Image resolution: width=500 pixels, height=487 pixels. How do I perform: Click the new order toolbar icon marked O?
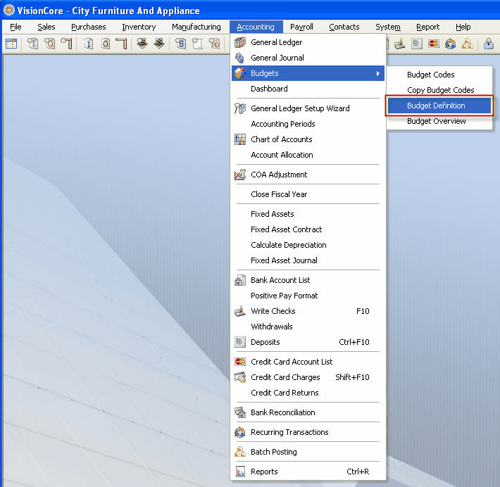[x=49, y=44]
